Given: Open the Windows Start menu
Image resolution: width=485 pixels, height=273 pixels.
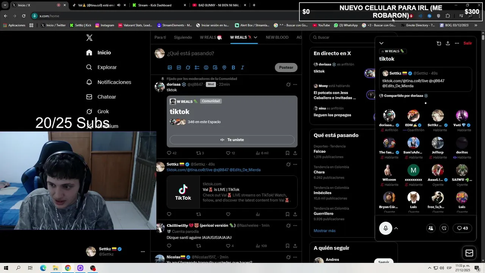Looking at the screenshot, I should point(6,268).
